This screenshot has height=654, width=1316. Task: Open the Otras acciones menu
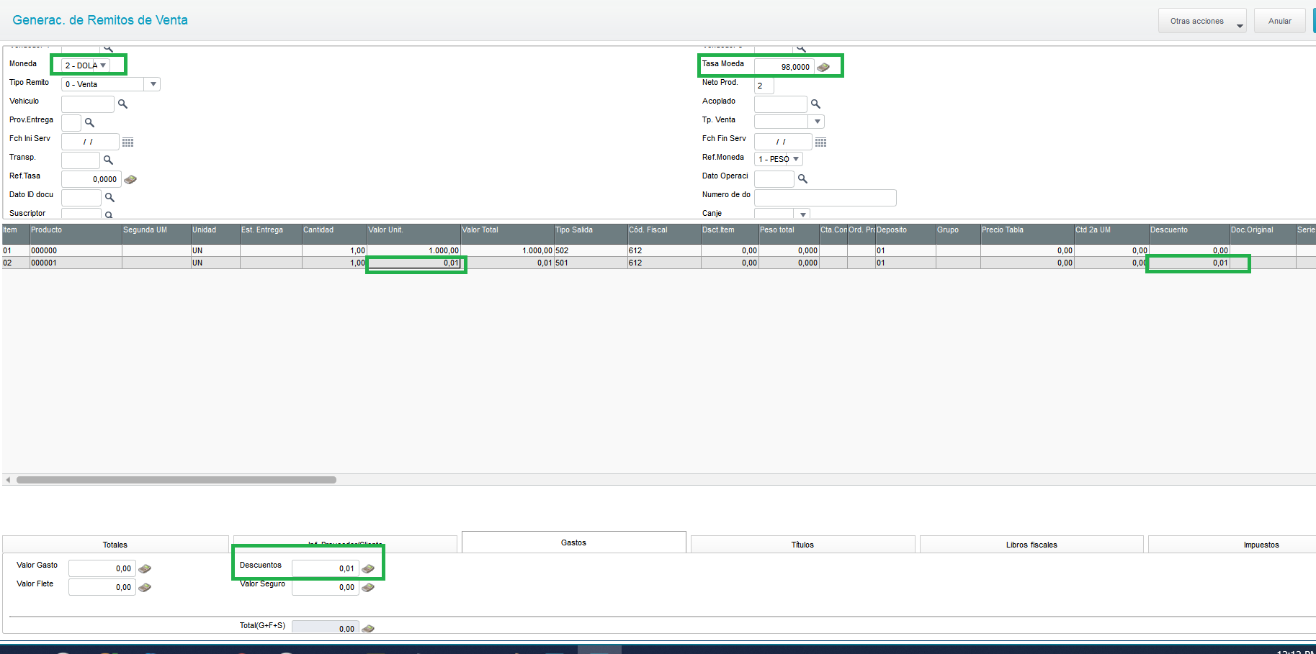click(1202, 21)
